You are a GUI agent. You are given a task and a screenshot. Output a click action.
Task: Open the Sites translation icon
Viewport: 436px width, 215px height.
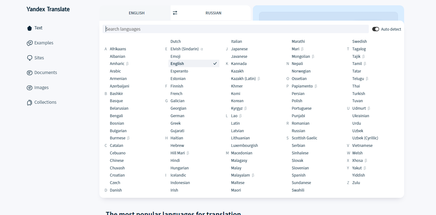[x=30, y=58]
